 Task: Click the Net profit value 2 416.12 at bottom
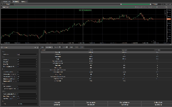[x=57, y=105]
